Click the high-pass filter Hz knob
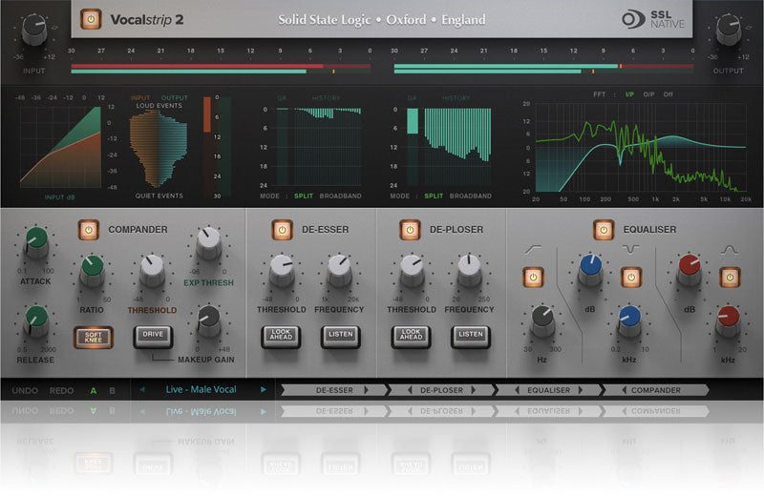Viewport: 764px width, 496px height. click(542, 321)
